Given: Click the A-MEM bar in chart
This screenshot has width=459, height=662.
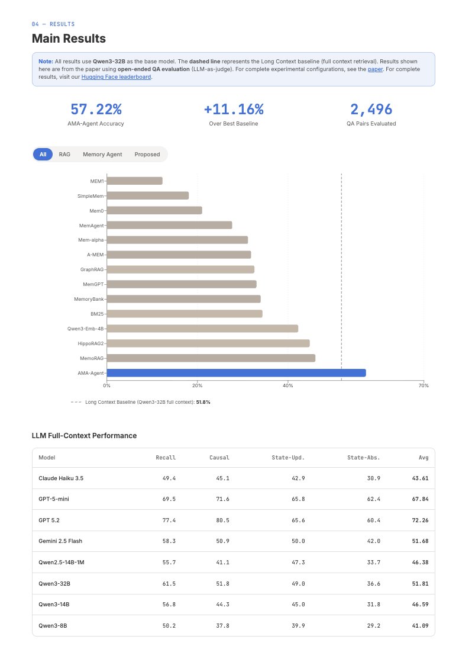Looking at the screenshot, I should (x=179, y=255).
